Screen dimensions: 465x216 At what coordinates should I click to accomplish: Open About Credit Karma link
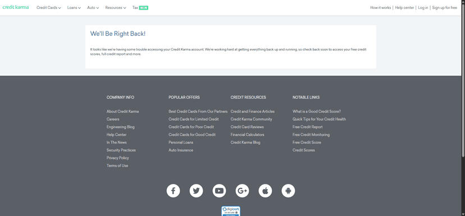click(x=122, y=112)
